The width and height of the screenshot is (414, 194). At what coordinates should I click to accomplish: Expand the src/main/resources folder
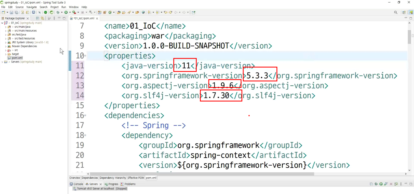point(6,31)
